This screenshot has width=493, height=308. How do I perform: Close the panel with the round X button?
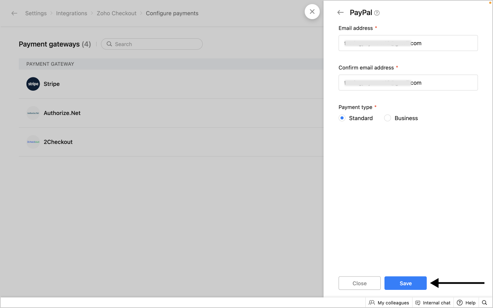click(312, 12)
